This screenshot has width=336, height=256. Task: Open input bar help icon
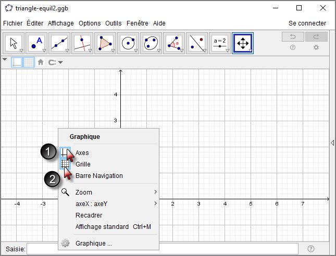(x=311, y=249)
